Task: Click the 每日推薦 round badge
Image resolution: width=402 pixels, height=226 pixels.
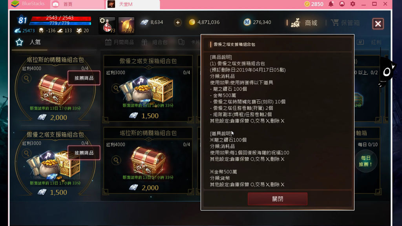Action: (x=365, y=161)
